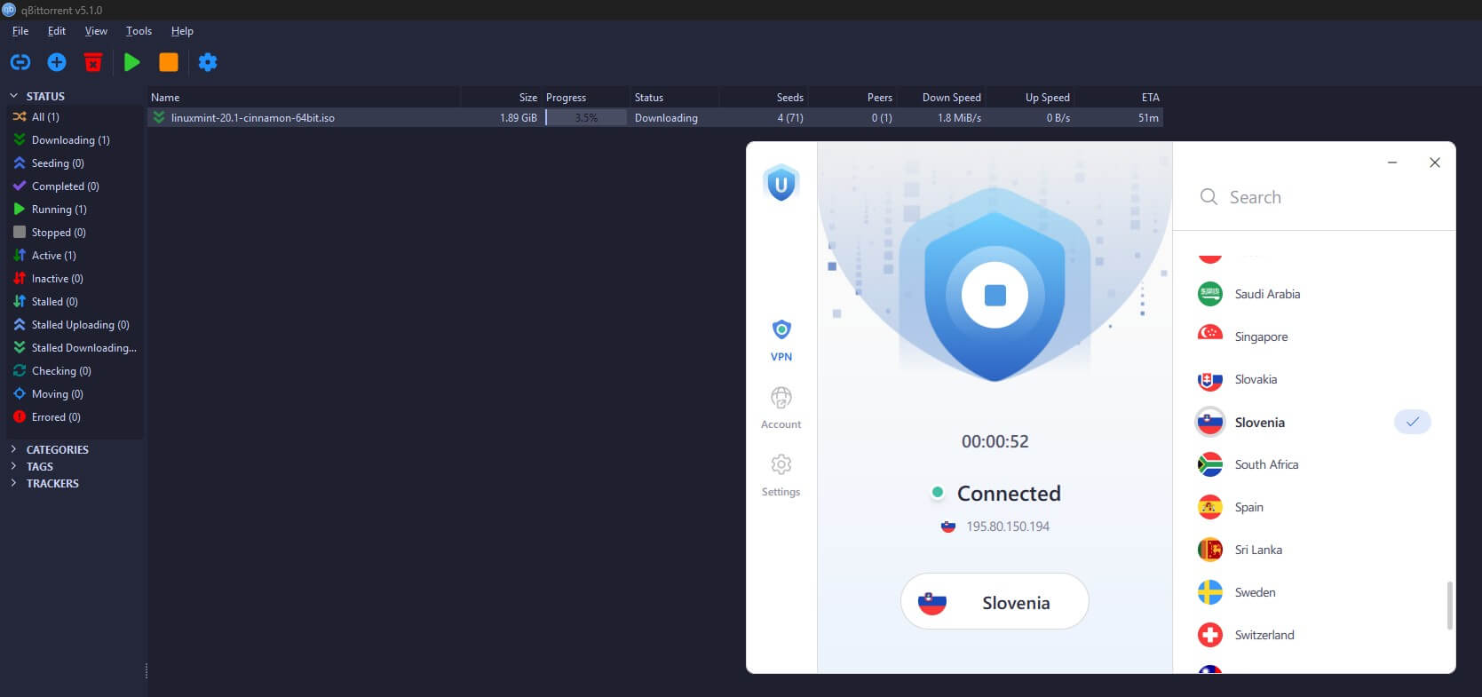Image resolution: width=1482 pixels, height=697 pixels.
Task: Select Spain from server list
Action: click(x=1314, y=507)
